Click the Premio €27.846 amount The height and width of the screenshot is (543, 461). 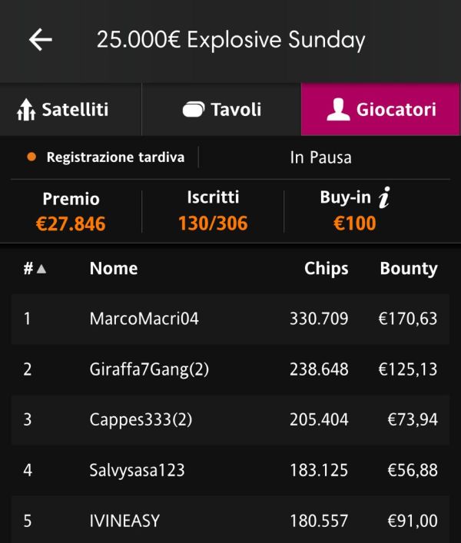tap(71, 223)
